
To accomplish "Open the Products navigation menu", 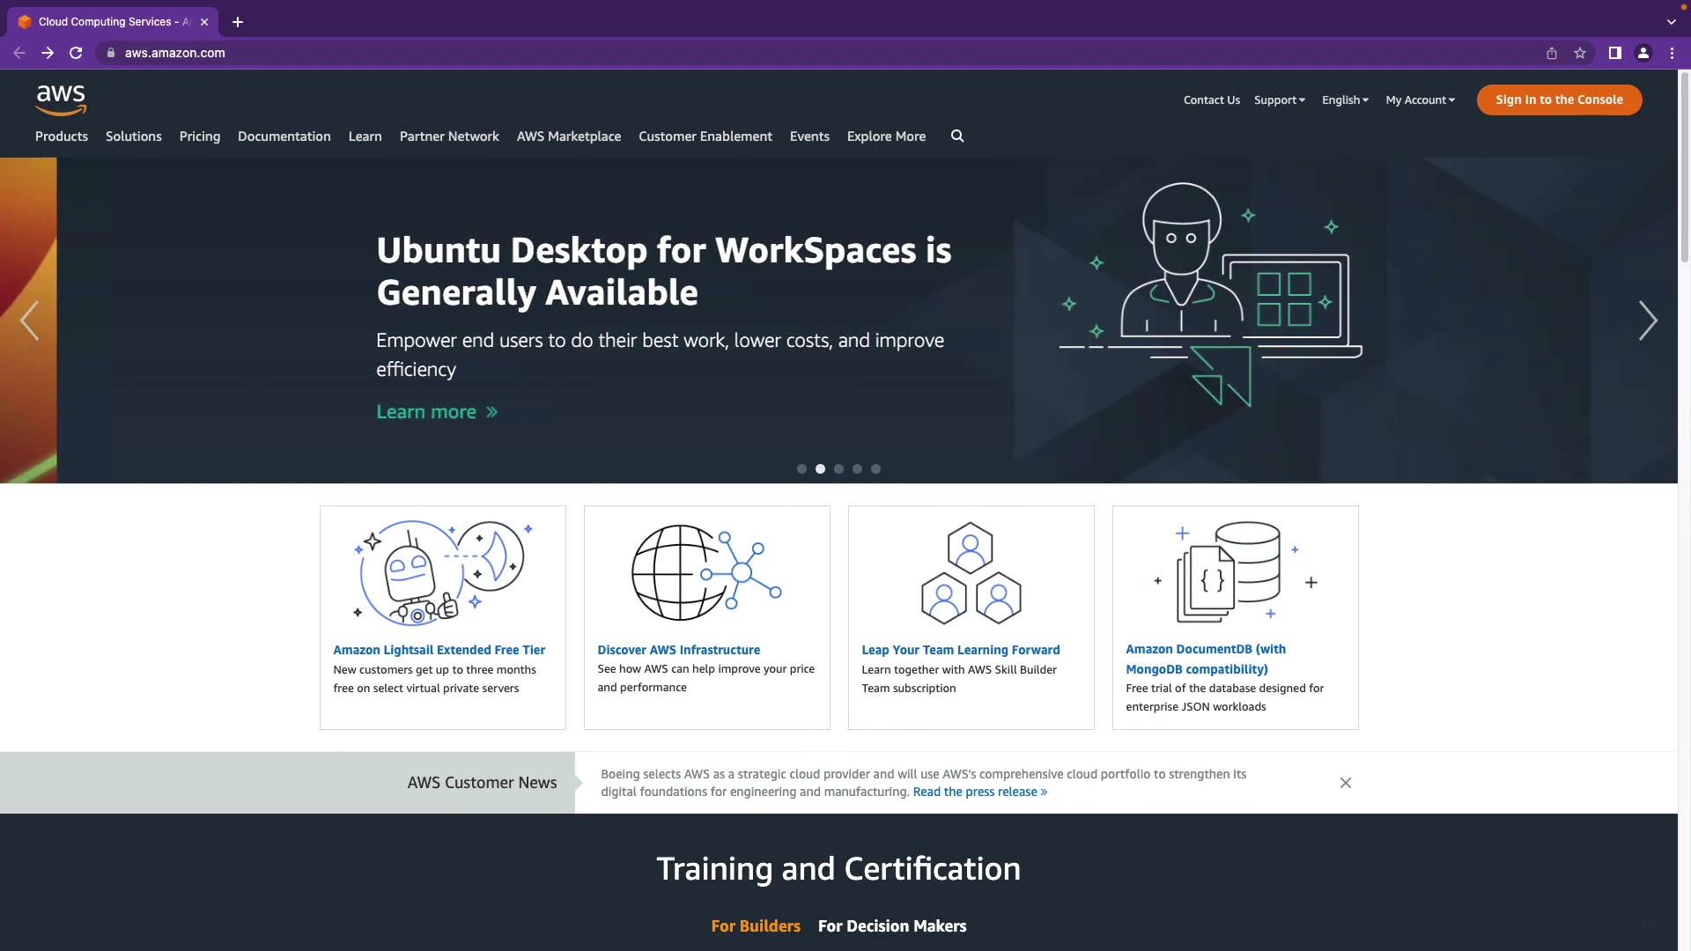I will point(62,136).
